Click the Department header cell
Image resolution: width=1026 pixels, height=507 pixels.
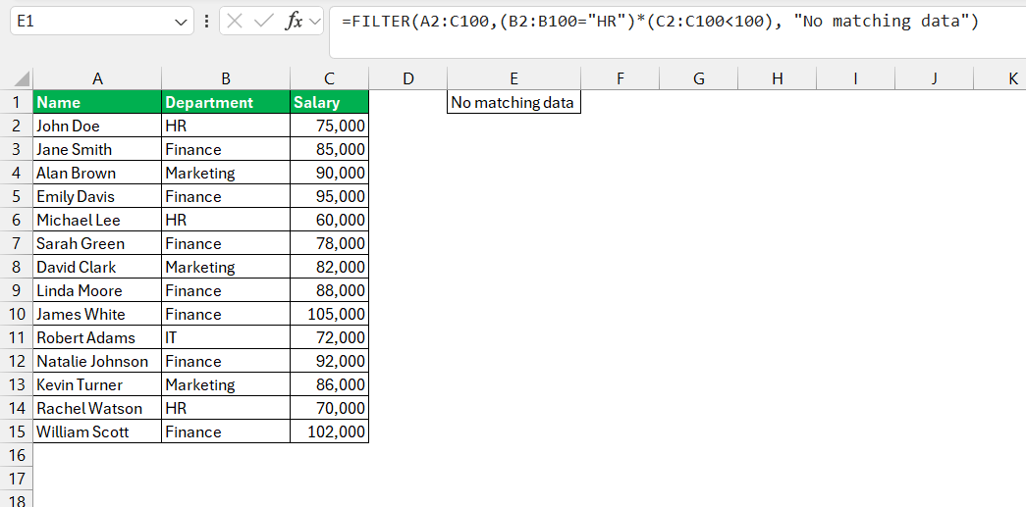226,102
